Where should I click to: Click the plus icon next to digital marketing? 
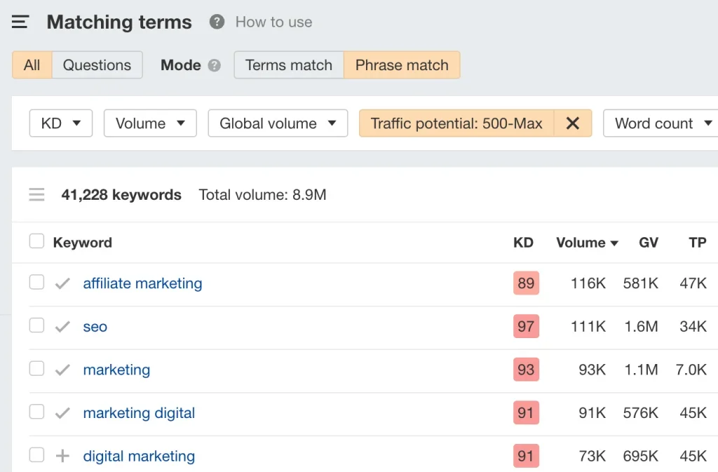point(62,455)
